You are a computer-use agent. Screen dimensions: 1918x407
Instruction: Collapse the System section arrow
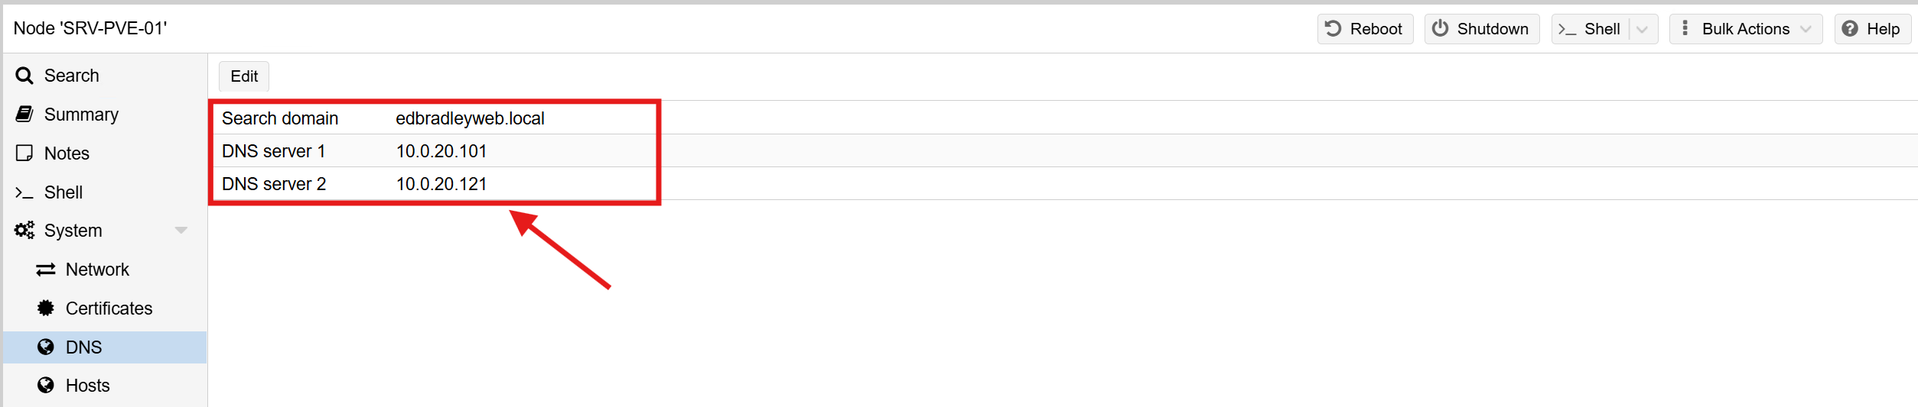tap(181, 231)
